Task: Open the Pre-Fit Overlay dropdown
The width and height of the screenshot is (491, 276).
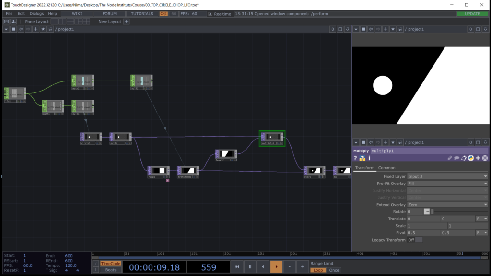Action: [x=447, y=184]
